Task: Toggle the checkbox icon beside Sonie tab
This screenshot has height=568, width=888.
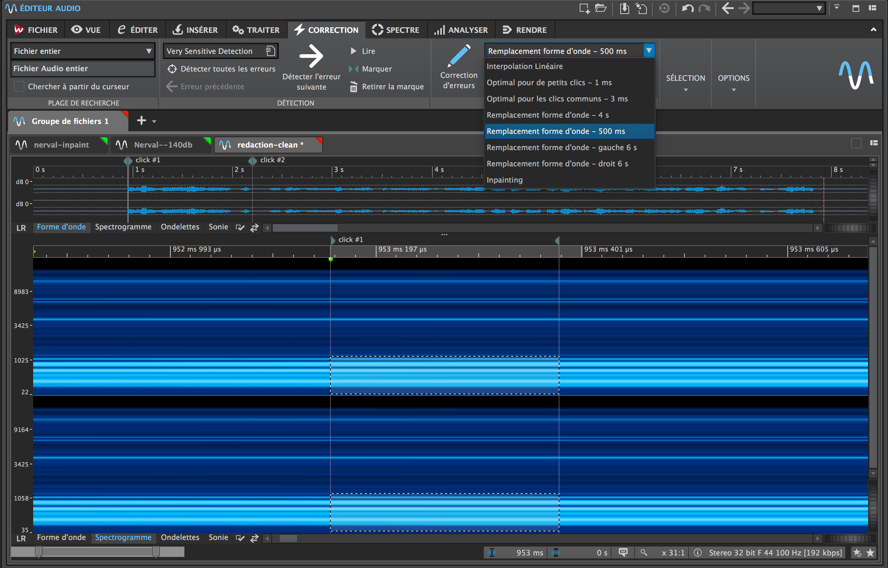Action: (240, 228)
